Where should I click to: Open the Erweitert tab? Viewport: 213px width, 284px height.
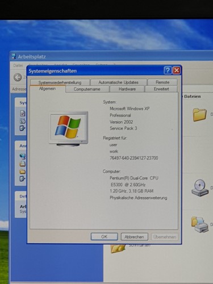click(x=161, y=89)
